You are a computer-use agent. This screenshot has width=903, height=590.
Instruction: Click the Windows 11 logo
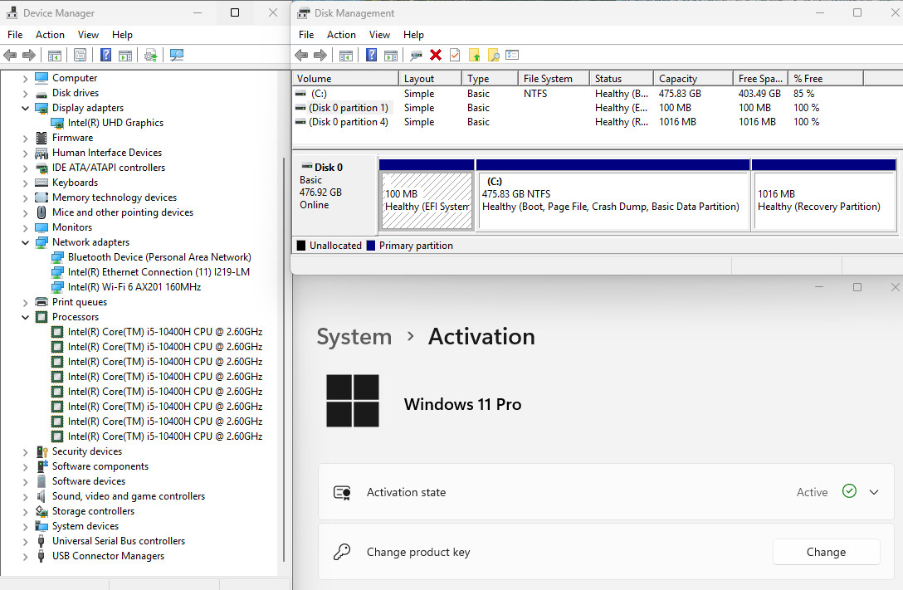(353, 401)
